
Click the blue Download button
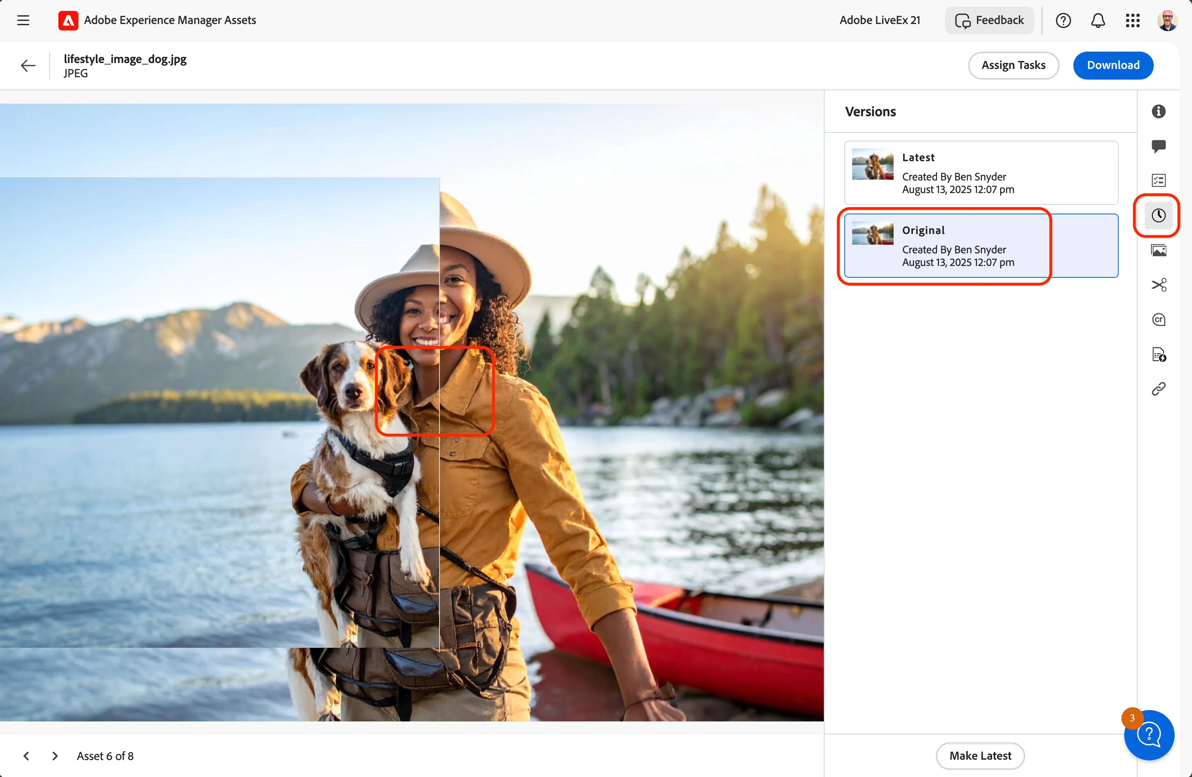pos(1113,65)
